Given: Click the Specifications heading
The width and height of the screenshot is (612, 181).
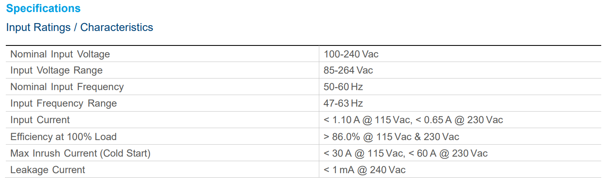Looking at the screenshot, I should [x=43, y=8].
